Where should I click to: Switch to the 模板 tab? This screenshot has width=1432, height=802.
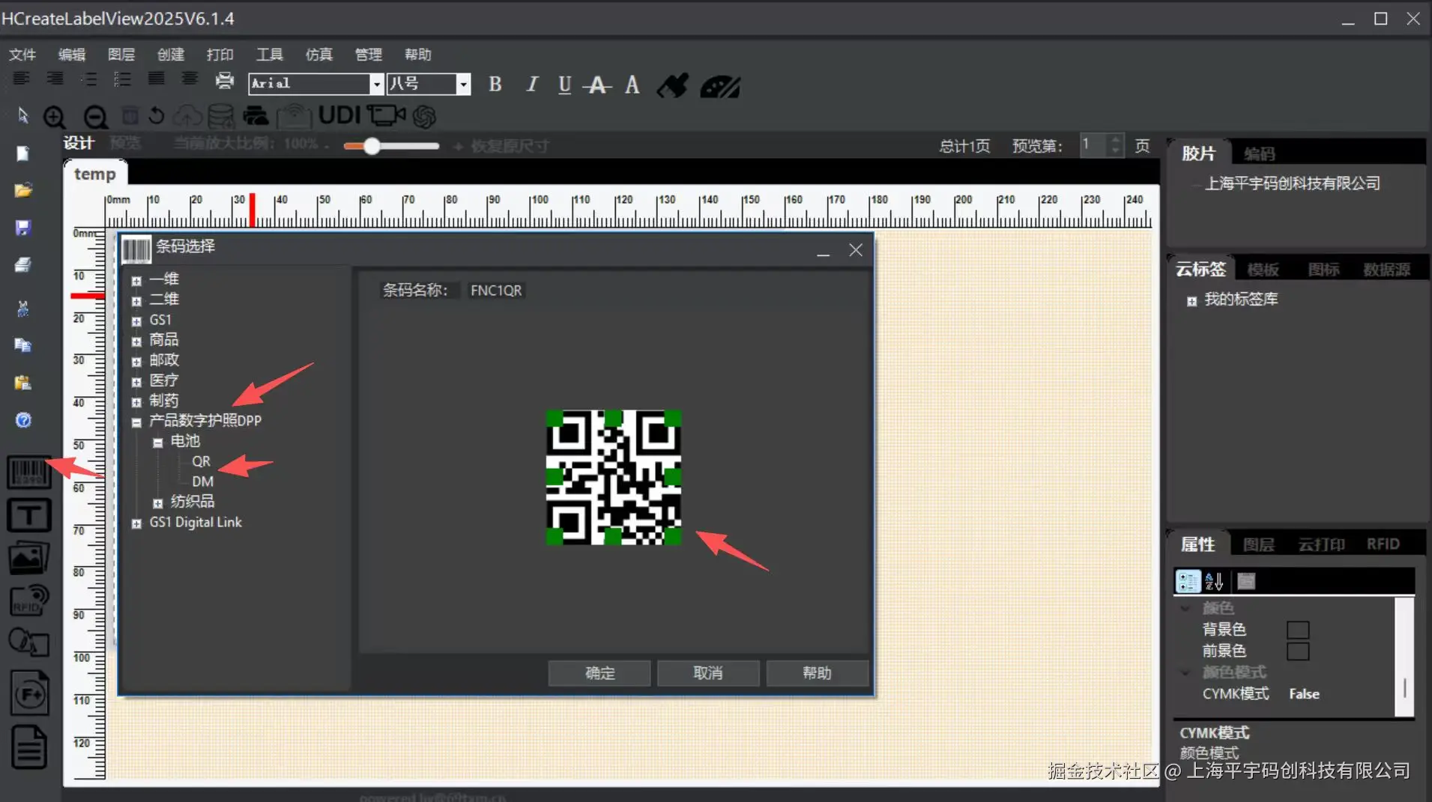(x=1263, y=270)
